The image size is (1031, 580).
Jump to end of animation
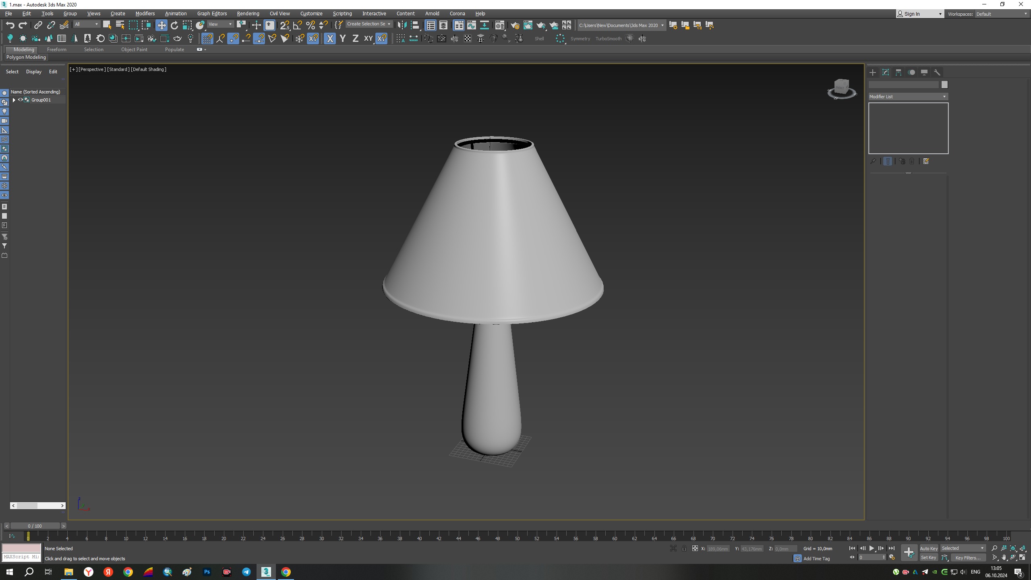(891, 548)
